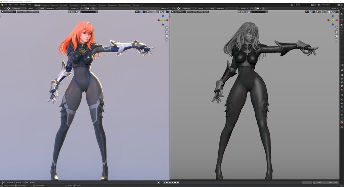Open the Tool properties tab icon
The height and width of the screenshot is (187, 344).
[342, 70]
